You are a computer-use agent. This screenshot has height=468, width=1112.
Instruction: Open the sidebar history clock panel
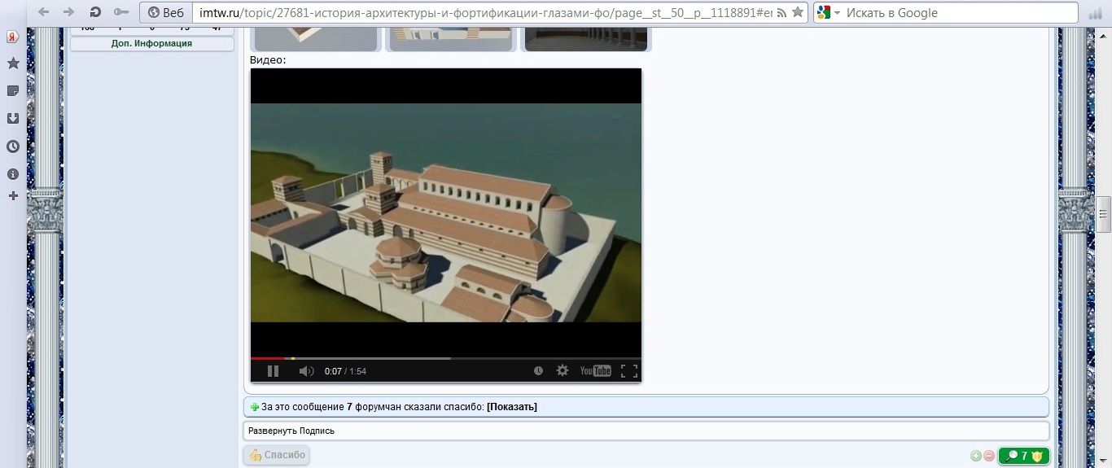coord(13,147)
